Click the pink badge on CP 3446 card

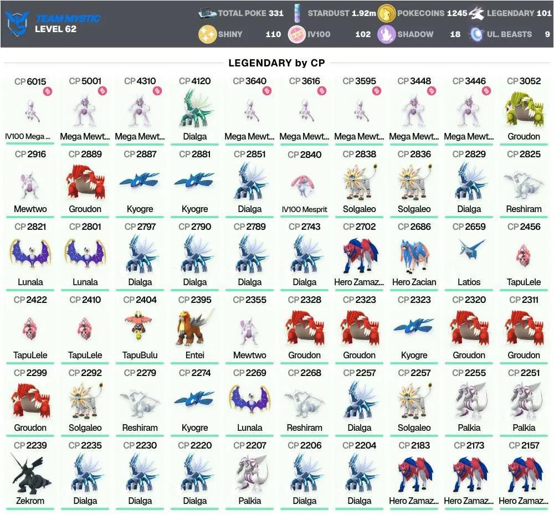click(x=486, y=91)
